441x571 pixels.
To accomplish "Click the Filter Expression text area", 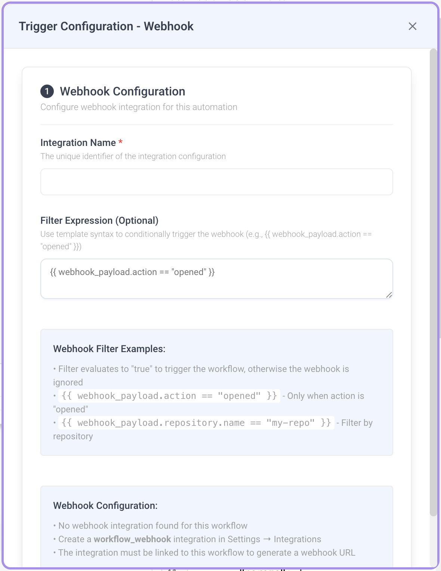I will coord(217,279).
